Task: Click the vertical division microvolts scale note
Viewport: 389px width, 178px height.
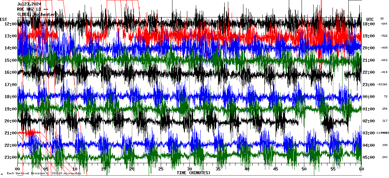Action: (43, 174)
